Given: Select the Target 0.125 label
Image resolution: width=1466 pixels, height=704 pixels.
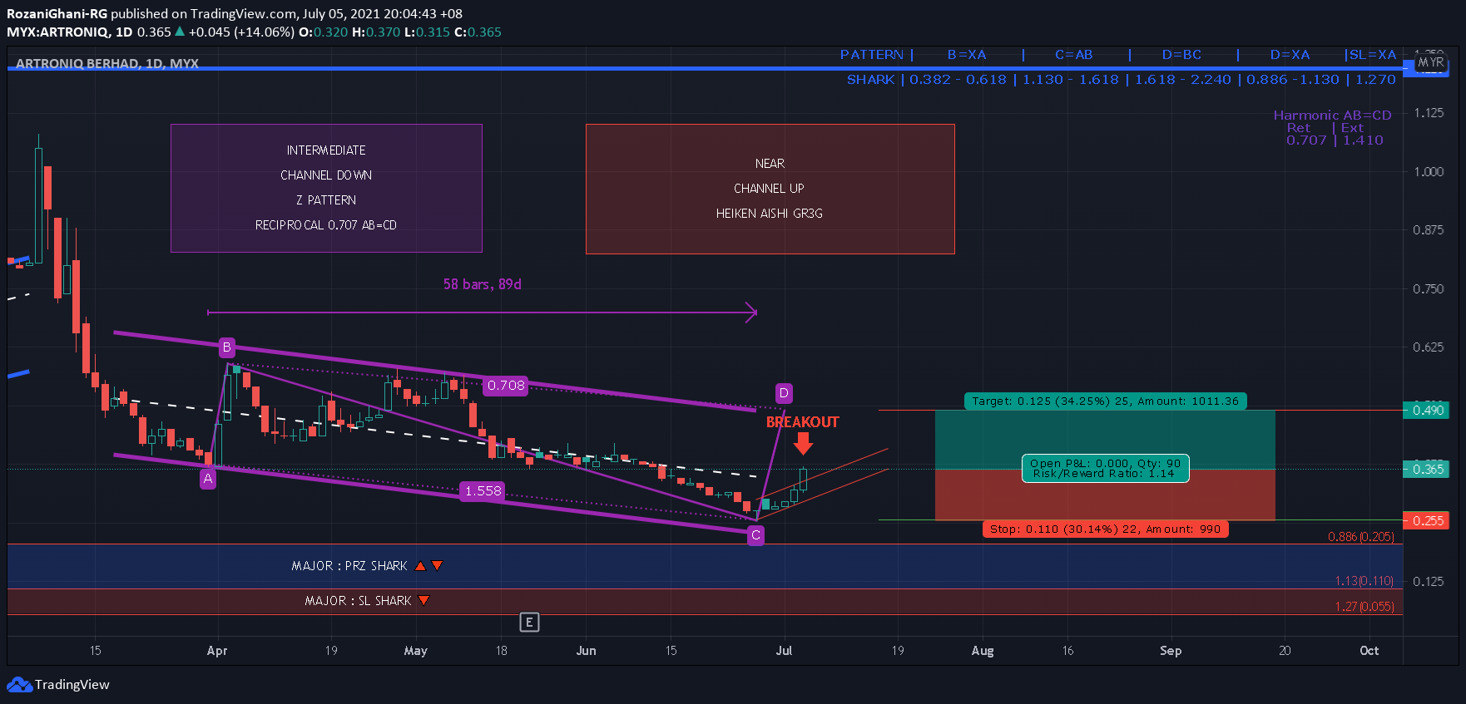Looking at the screenshot, I should [x=1105, y=401].
